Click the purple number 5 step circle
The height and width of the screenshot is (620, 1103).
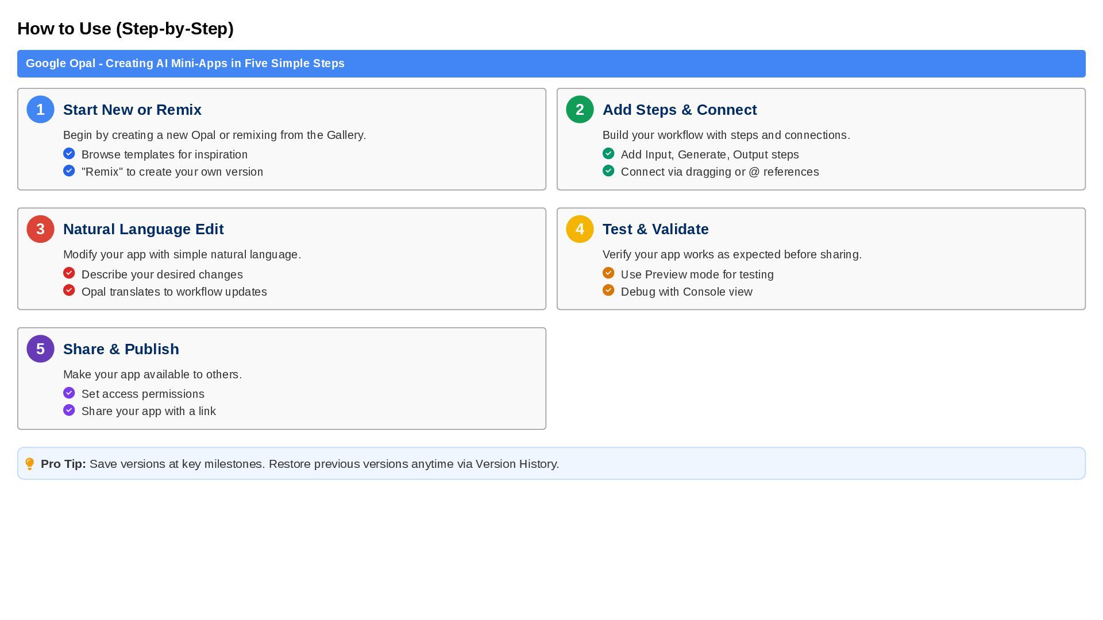coord(40,349)
